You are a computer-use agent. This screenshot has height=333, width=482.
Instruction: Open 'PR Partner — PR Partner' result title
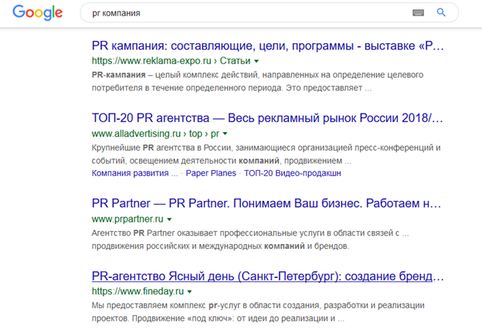click(266, 203)
